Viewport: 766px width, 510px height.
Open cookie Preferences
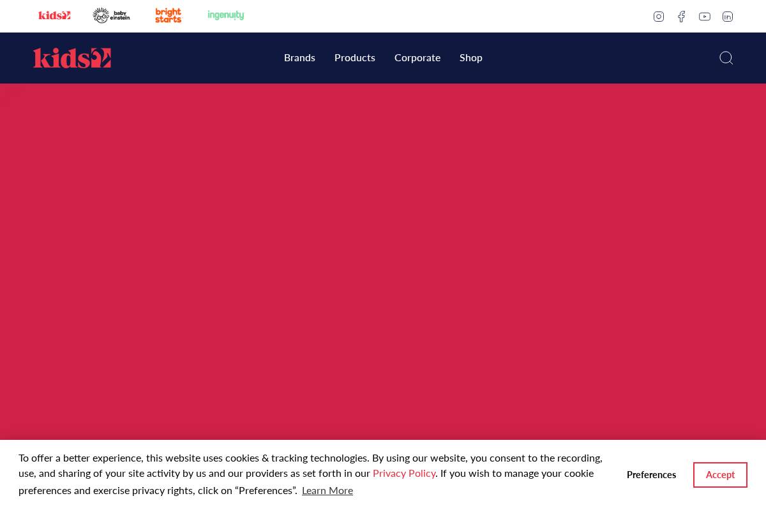(x=651, y=475)
